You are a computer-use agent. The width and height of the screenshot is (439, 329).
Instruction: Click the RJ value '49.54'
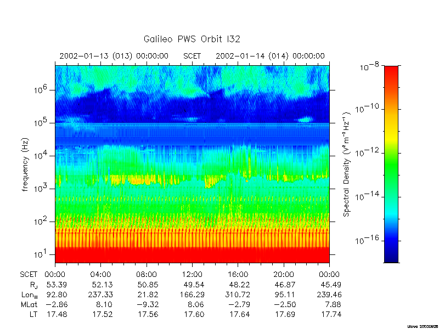pos(194,285)
